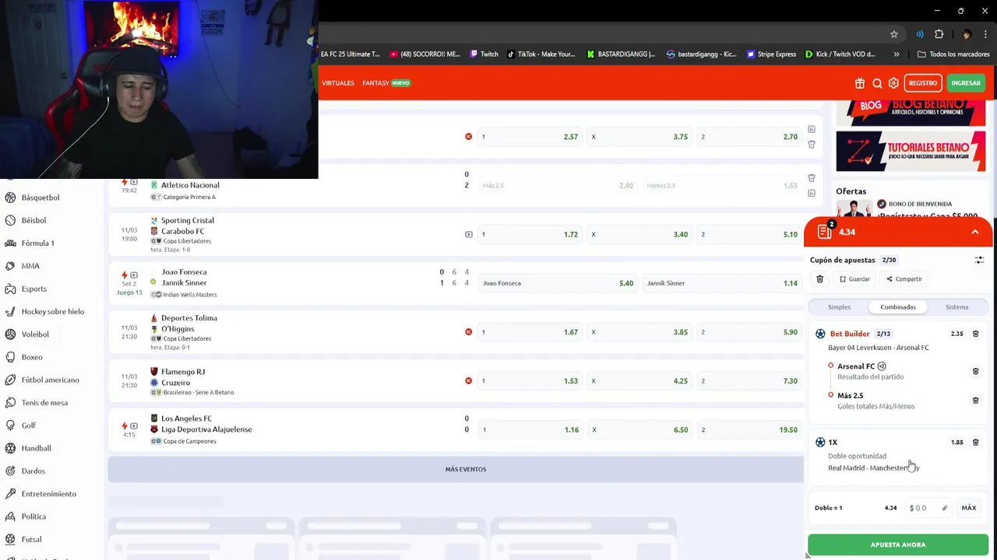This screenshot has width=997, height=560.
Task: Open the Tutoriales Betano banner
Action: (x=911, y=151)
